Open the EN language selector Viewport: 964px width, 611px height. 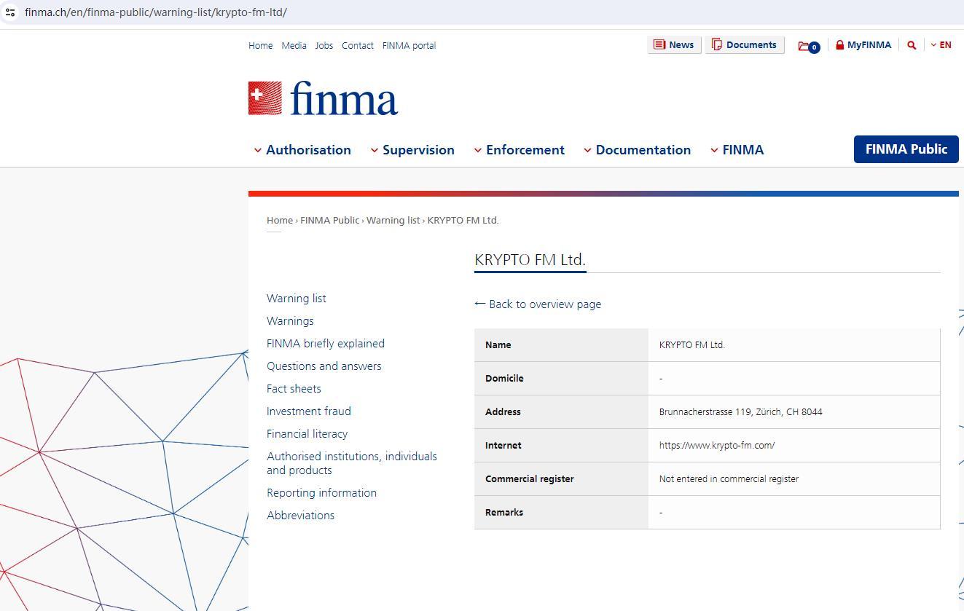coord(941,45)
